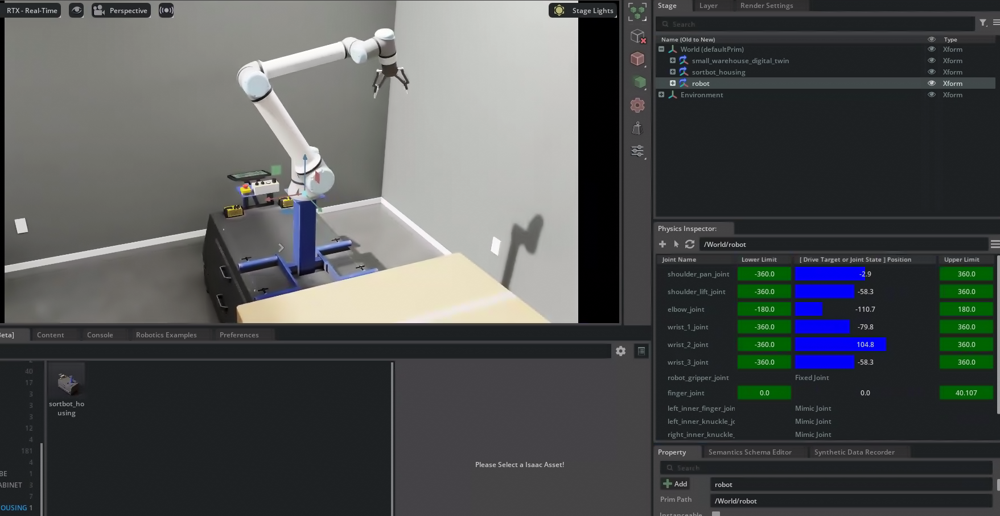
Task: Expand the robot tree item
Action: pos(673,83)
